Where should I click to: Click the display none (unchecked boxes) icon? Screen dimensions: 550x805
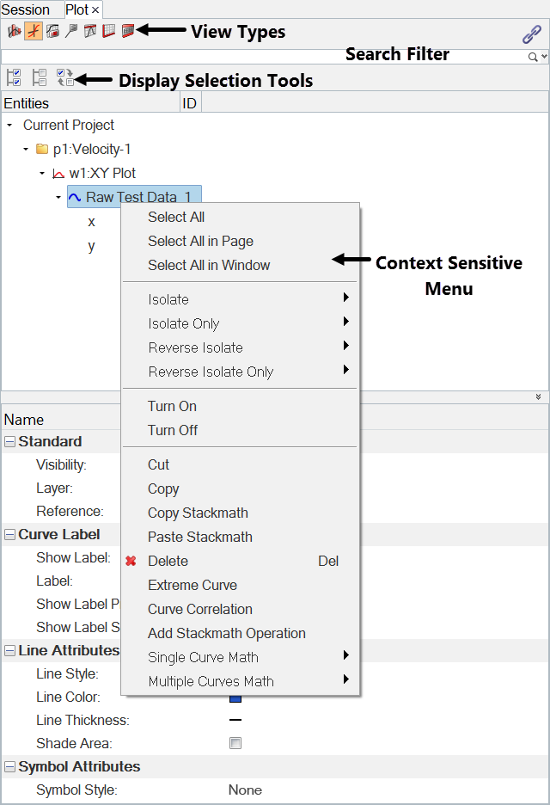(x=39, y=77)
